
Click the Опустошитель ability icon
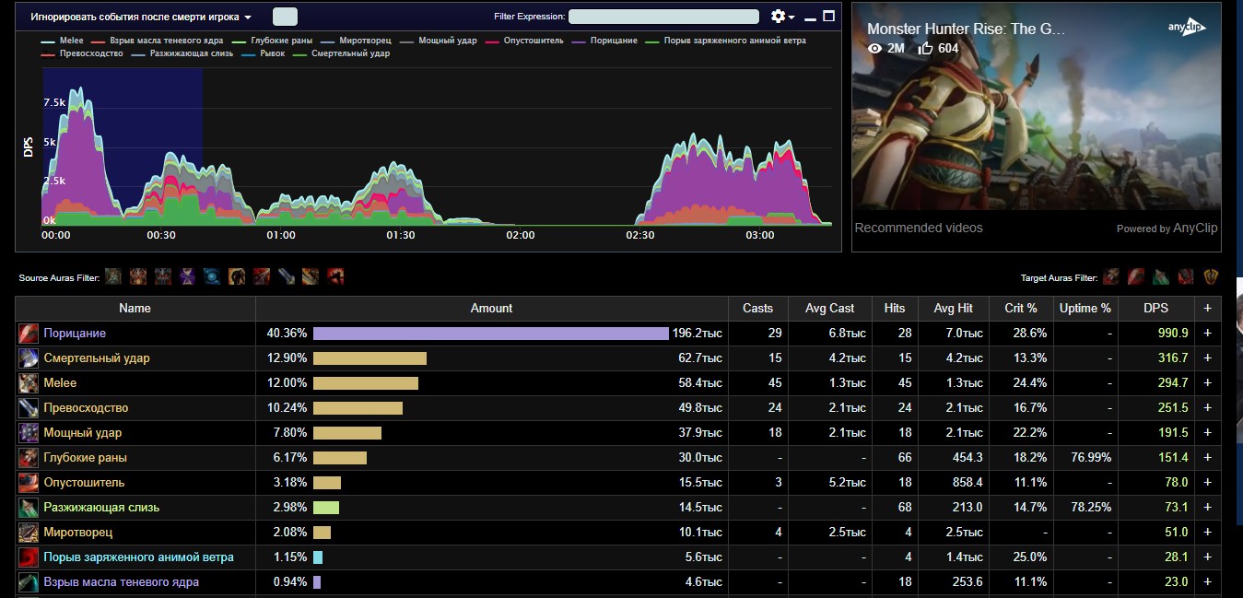click(29, 483)
